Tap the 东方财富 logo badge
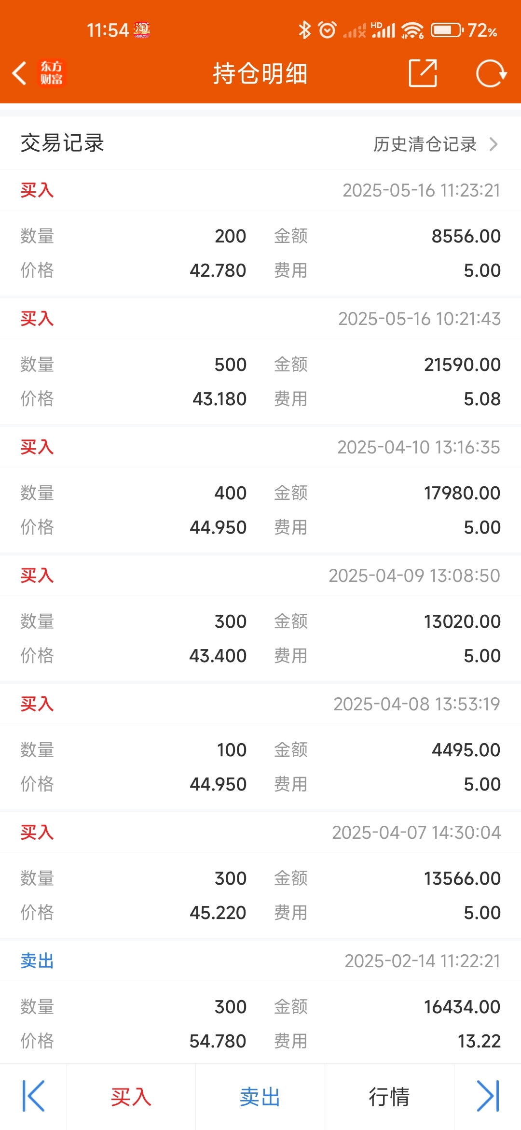Viewport: 521px width, 1130px height. point(51,73)
